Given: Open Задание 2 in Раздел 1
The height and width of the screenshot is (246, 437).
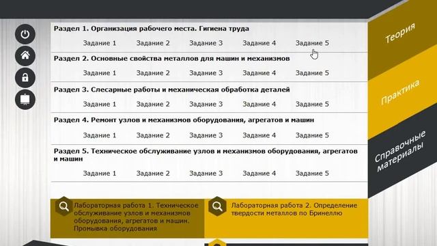Looking at the screenshot, I should (x=153, y=43).
